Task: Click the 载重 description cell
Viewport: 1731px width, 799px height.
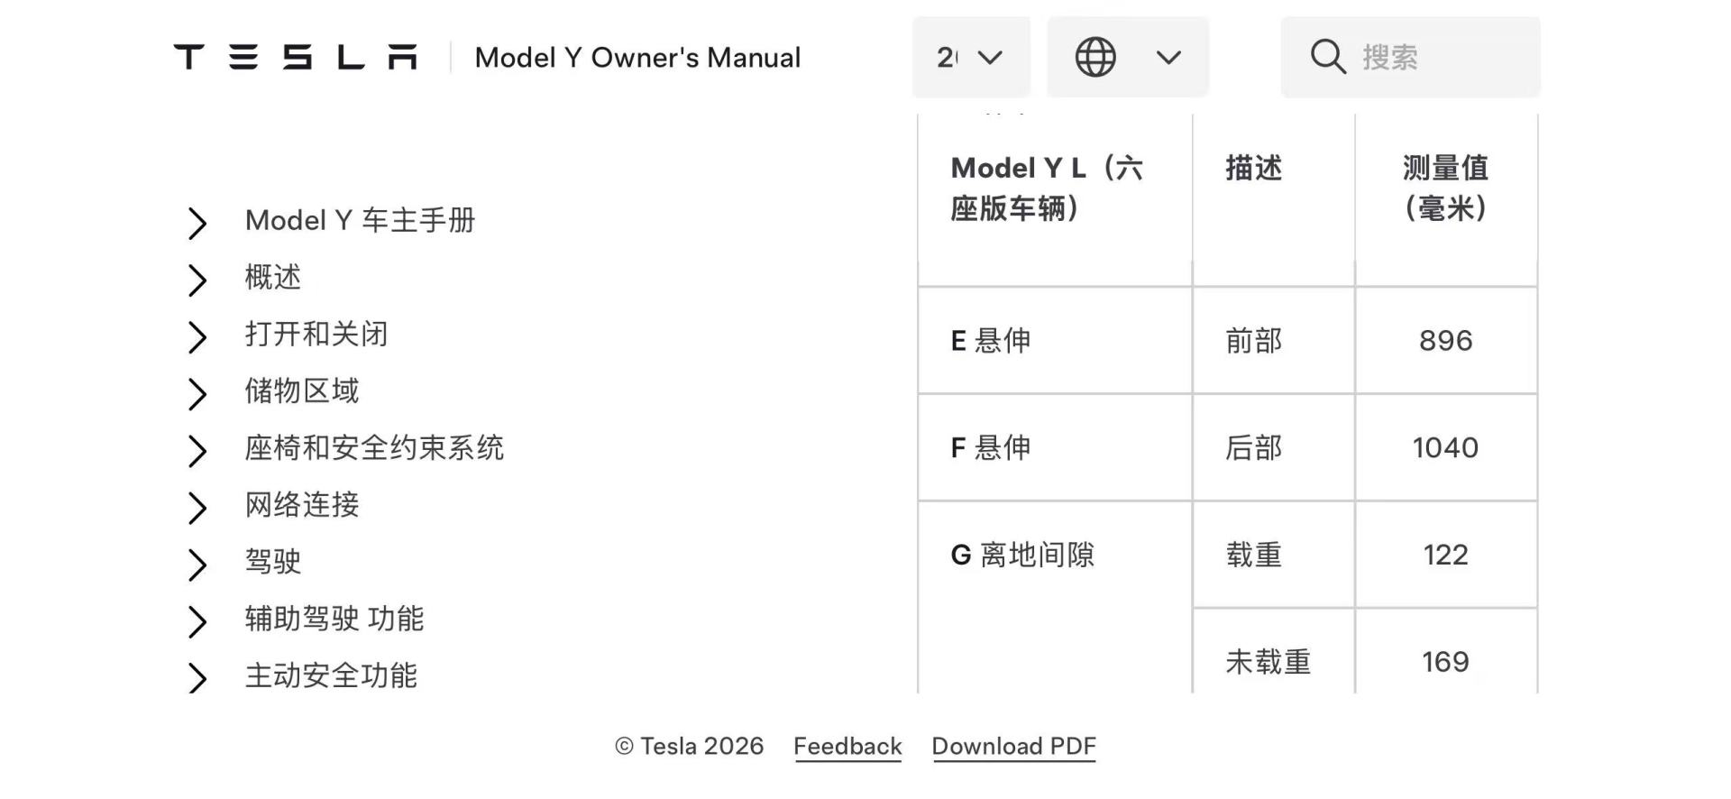Action: [1273, 555]
